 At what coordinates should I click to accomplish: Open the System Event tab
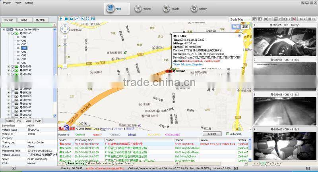click(123, 163)
